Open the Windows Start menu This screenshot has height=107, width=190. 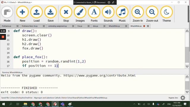[3, 104]
